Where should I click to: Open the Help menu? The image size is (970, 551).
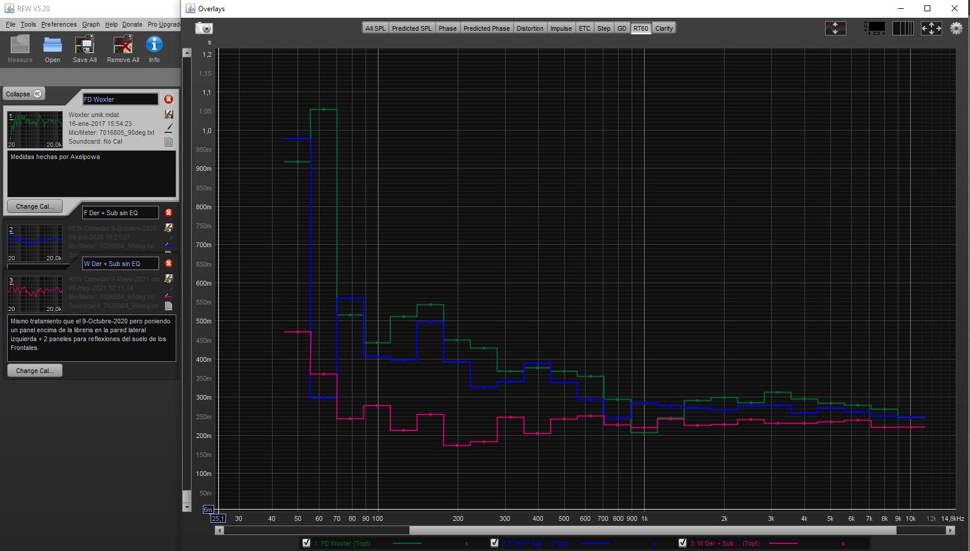[x=111, y=24]
